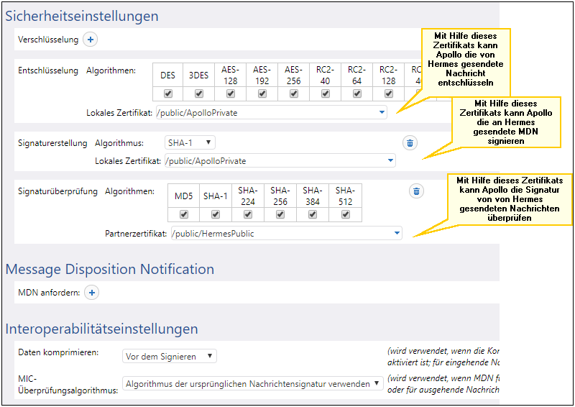Viewport: 575px width, 407px height.
Task: Toggle the SHA-256 verification checkbox
Action: click(280, 214)
